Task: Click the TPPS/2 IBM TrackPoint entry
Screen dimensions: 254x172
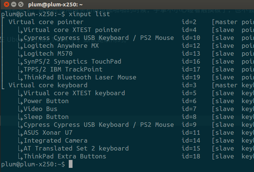Action: click(63, 69)
